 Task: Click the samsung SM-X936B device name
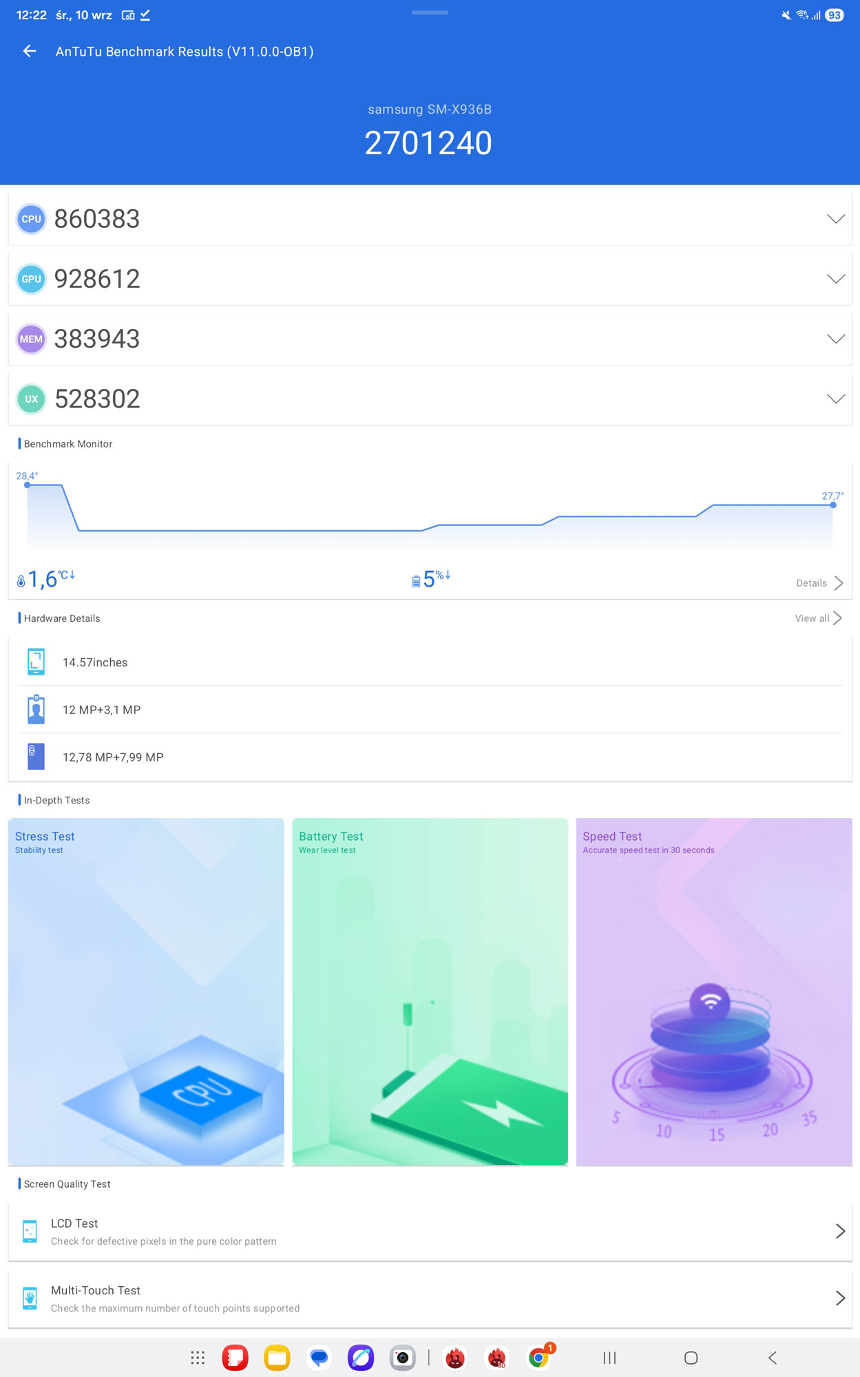click(430, 109)
